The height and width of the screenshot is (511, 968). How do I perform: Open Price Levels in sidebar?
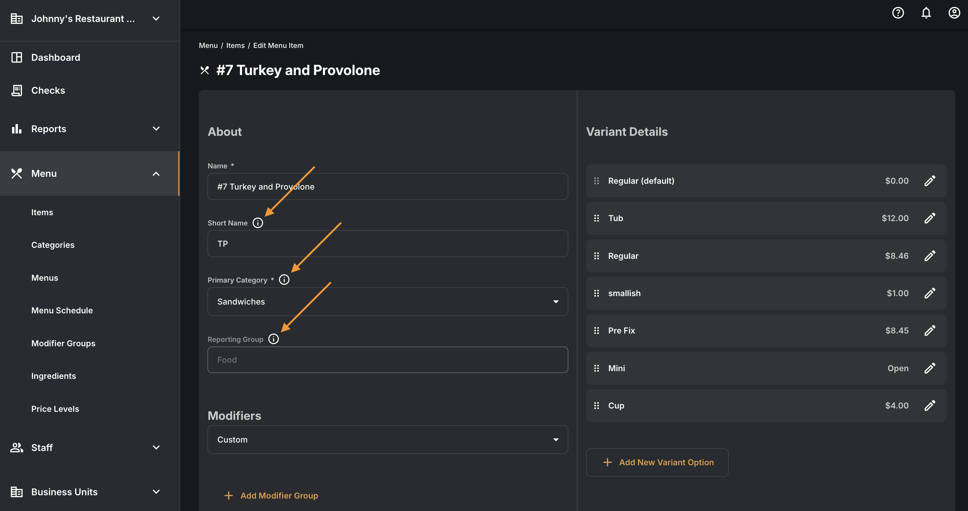(55, 409)
